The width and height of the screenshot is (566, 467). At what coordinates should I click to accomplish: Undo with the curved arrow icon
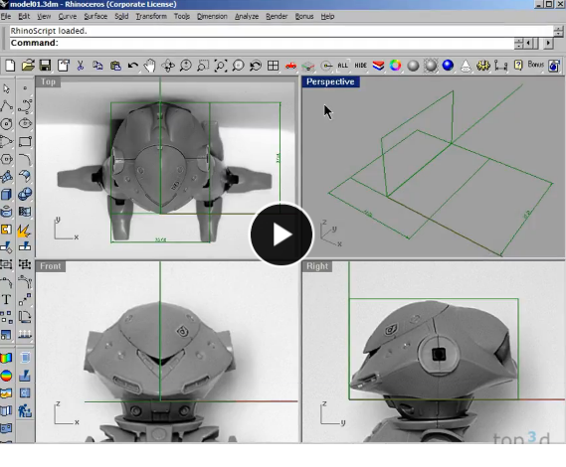(132, 66)
